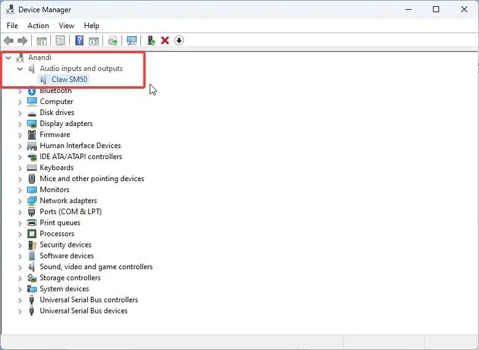Select Universal Serial Bus devices entry
The image size is (479, 350).
click(x=83, y=311)
